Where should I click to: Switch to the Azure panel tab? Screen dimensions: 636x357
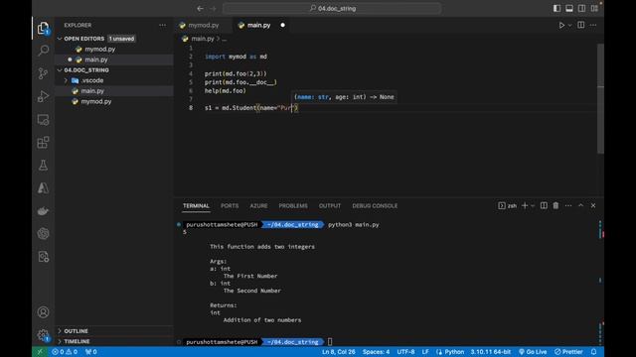258,205
